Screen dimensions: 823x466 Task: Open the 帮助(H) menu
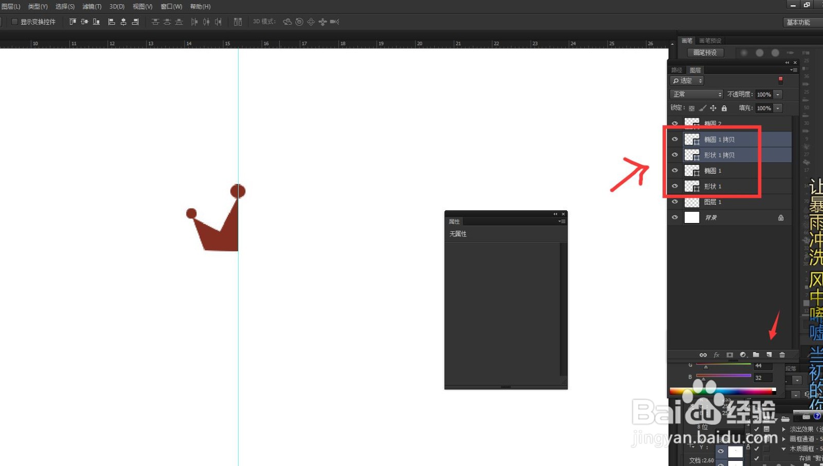(x=200, y=7)
